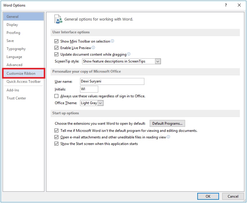Disable Show the Start screen when application starts
This screenshot has width=247, height=203.
(57, 144)
